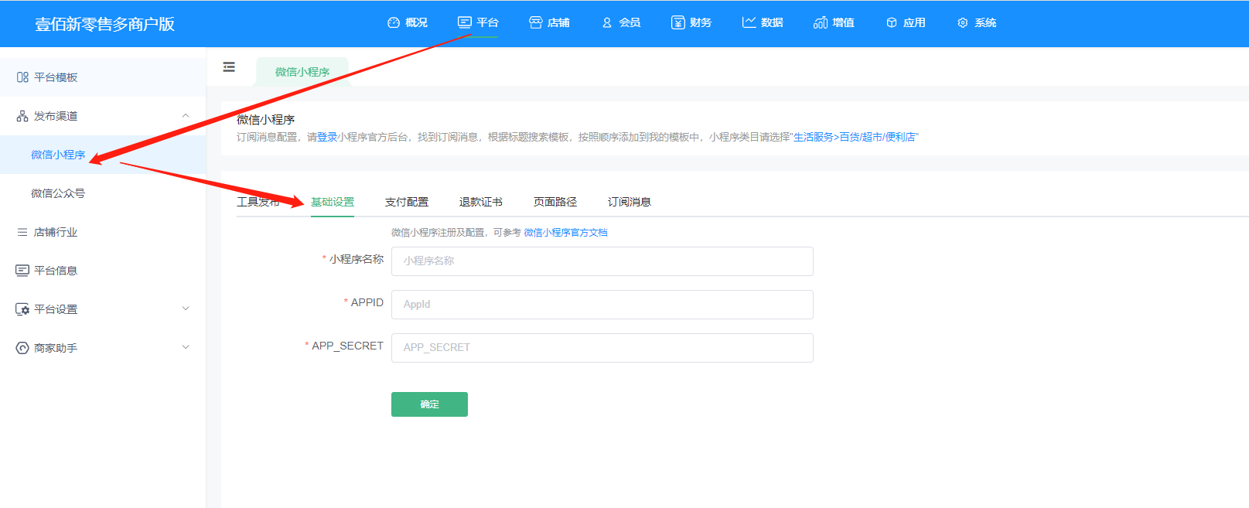Switch to the 微信小程序 page tab

pos(302,72)
